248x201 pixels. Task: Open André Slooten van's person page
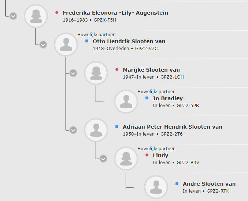(209, 184)
